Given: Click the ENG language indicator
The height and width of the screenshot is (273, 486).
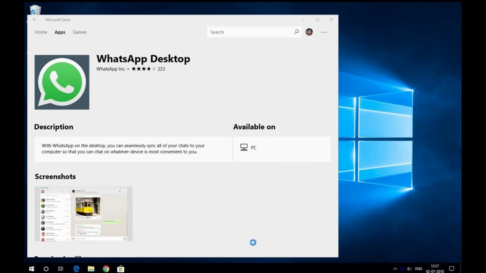Looking at the screenshot, I should (418, 269).
